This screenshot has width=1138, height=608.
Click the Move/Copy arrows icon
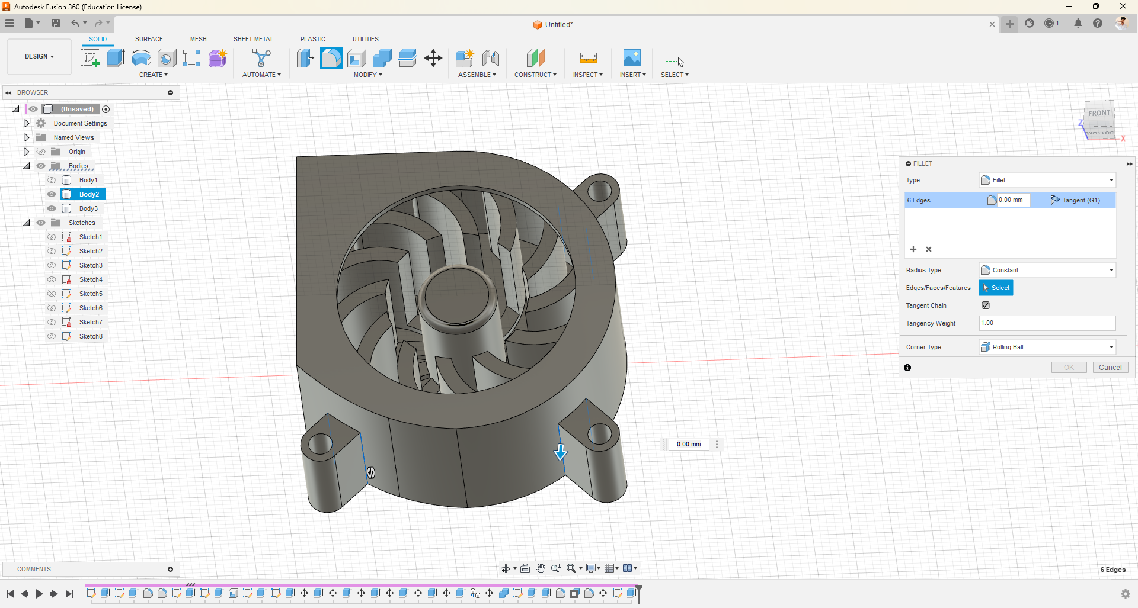pos(433,58)
